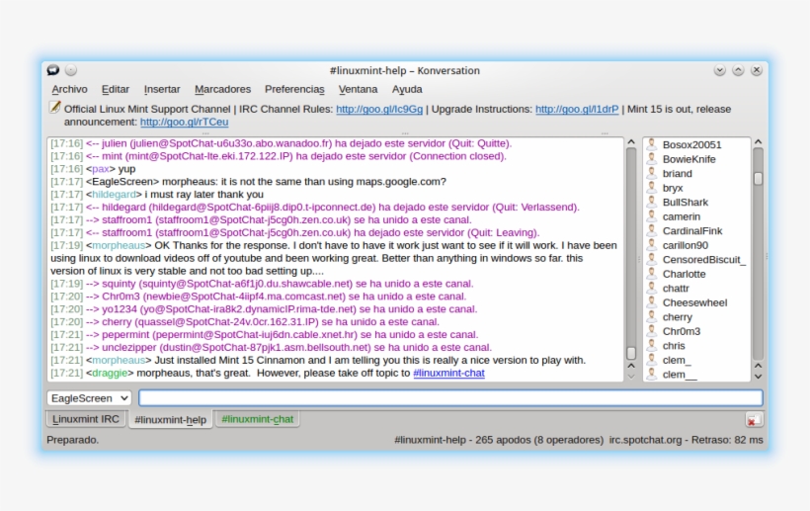Viewport: 810px width, 511px height.
Task: Open the IRC Channel Rules link goo.gl/lc9Gg
Action: click(379, 109)
